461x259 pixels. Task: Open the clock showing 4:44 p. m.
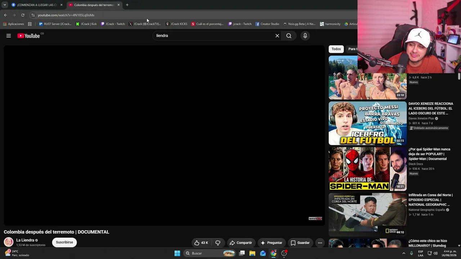450,253
